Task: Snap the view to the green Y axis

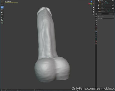Action: point(92,4)
